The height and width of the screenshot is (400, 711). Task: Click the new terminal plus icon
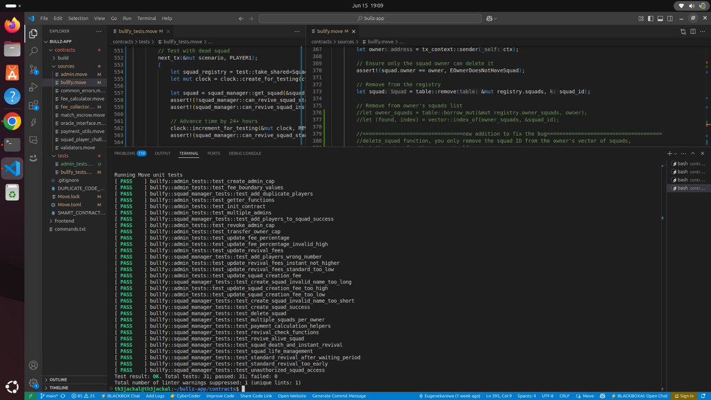[669, 153]
